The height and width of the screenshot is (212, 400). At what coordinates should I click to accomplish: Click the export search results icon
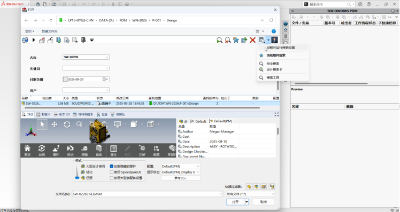[x=244, y=40]
